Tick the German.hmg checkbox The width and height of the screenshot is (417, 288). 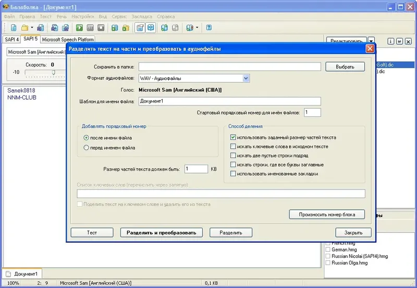(328, 250)
